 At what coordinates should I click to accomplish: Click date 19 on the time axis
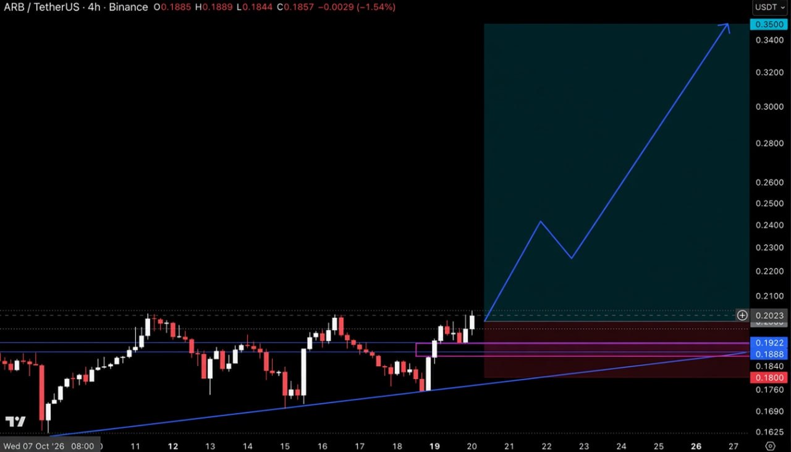[434, 446]
